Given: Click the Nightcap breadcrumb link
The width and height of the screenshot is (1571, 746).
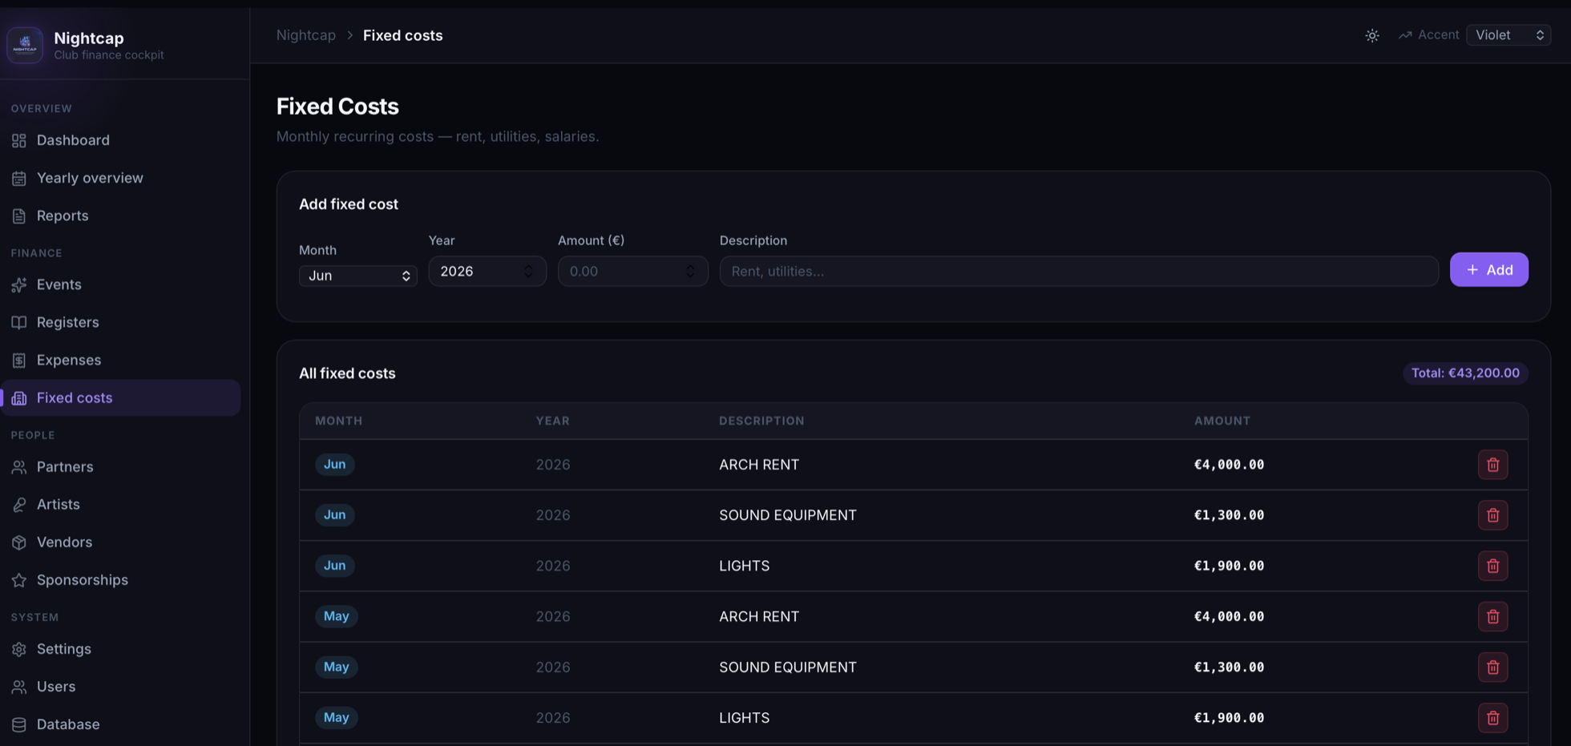Looking at the screenshot, I should click(x=306, y=35).
